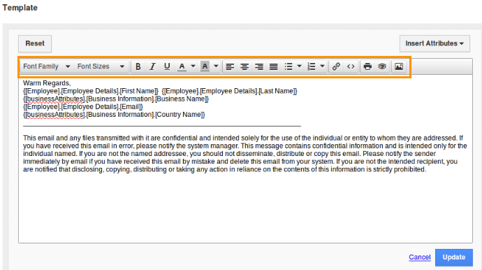Insert a hyperlink with the link icon

(336, 66)
